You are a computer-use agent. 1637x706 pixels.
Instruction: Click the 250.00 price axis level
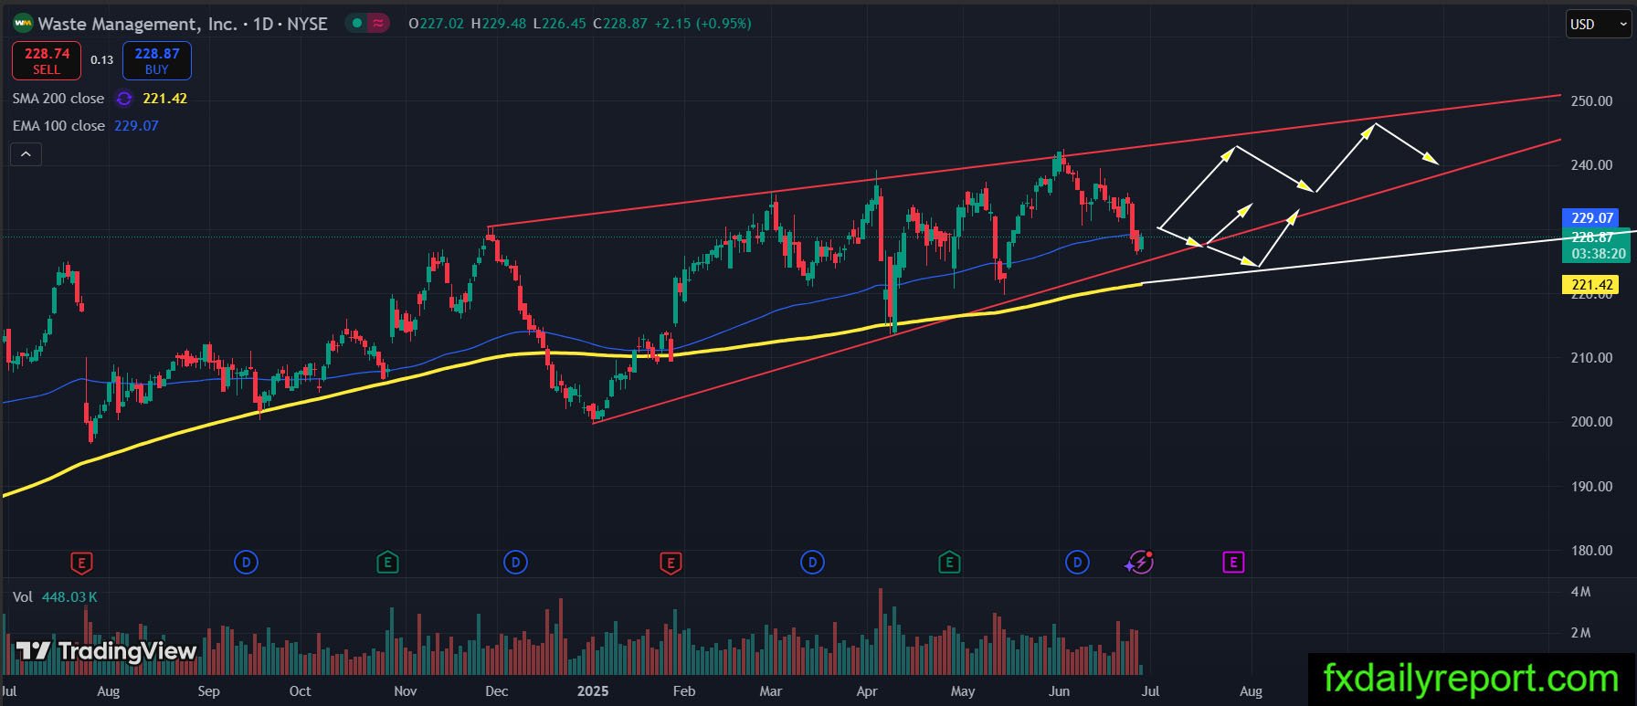pyautogui.click(x=1591, y=101)
